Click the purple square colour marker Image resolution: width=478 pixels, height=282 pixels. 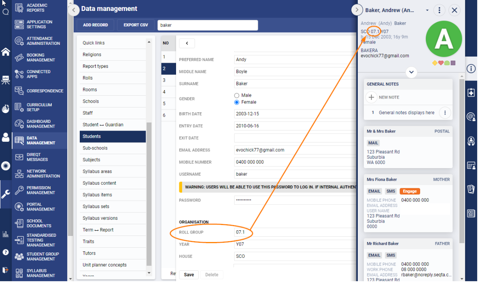click(453, 63)
